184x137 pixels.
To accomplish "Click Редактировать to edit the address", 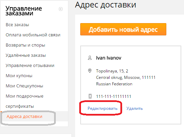I will [103, 108].
